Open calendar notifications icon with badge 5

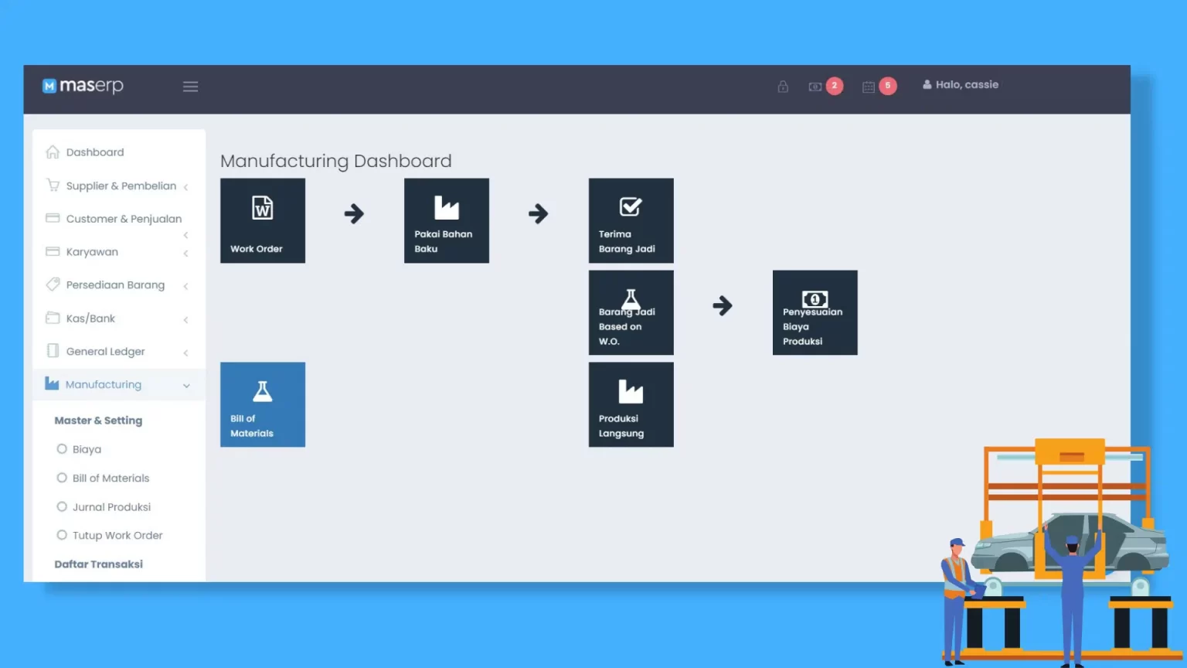click(869, 87)
